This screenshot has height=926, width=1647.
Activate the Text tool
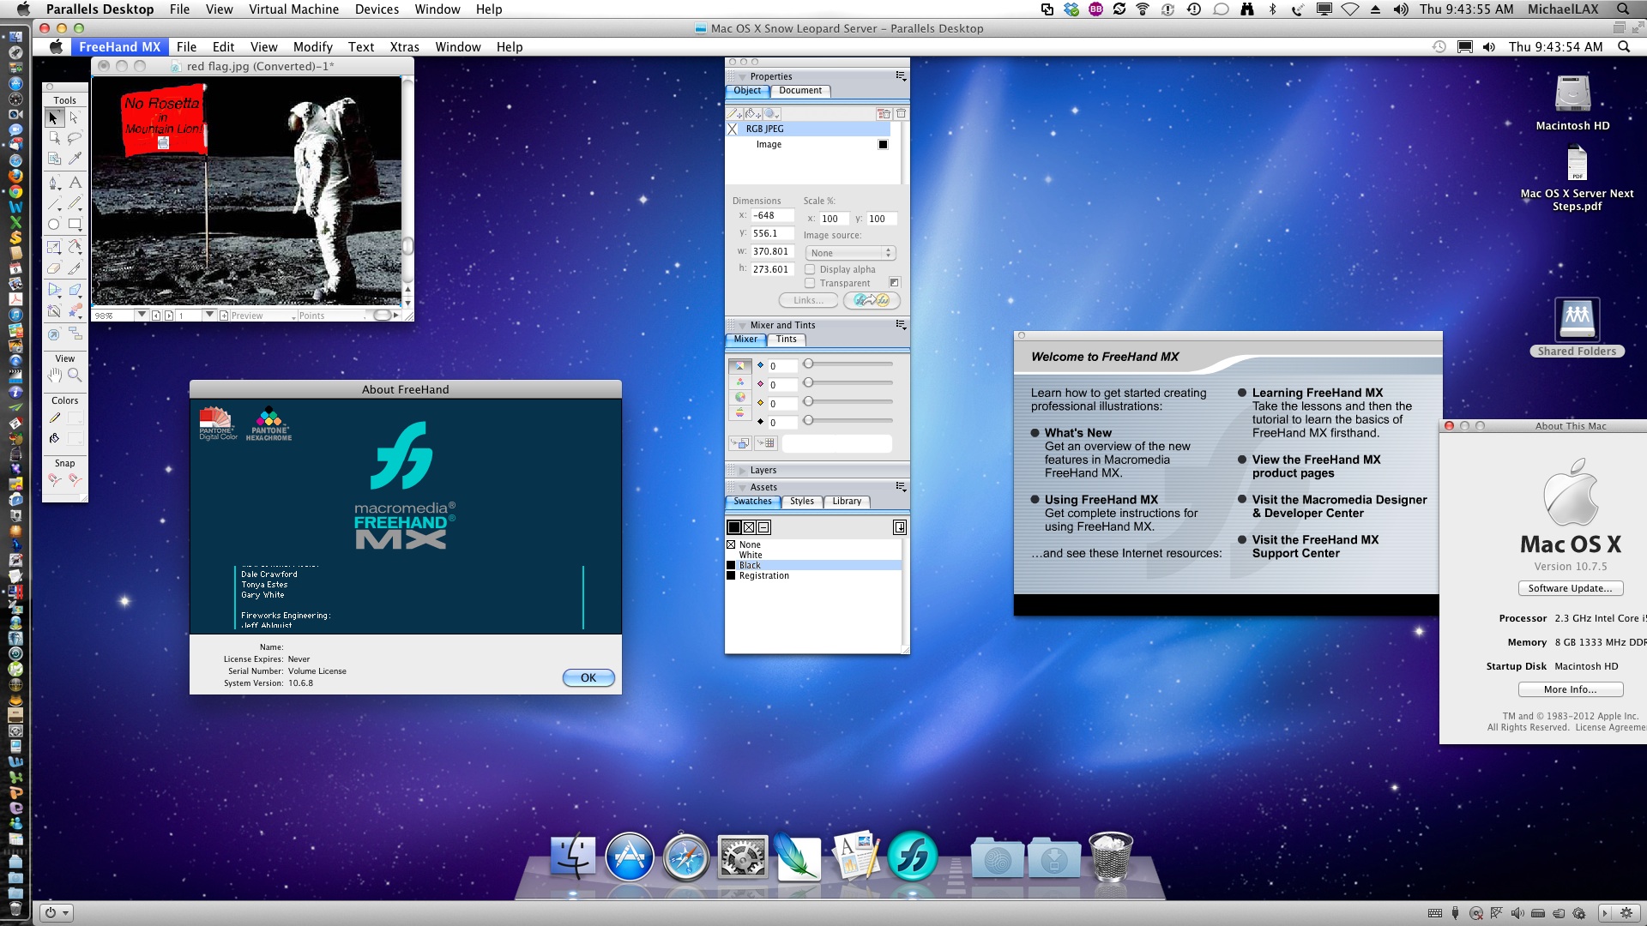[x=75, y=183]
